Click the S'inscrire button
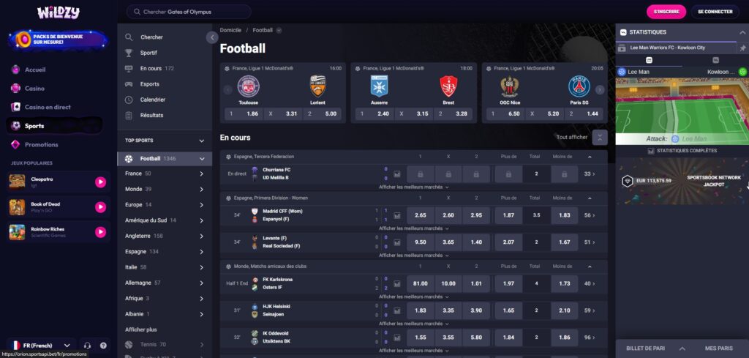The height and width of the screenshot is (358, 749). pos(666,12)
